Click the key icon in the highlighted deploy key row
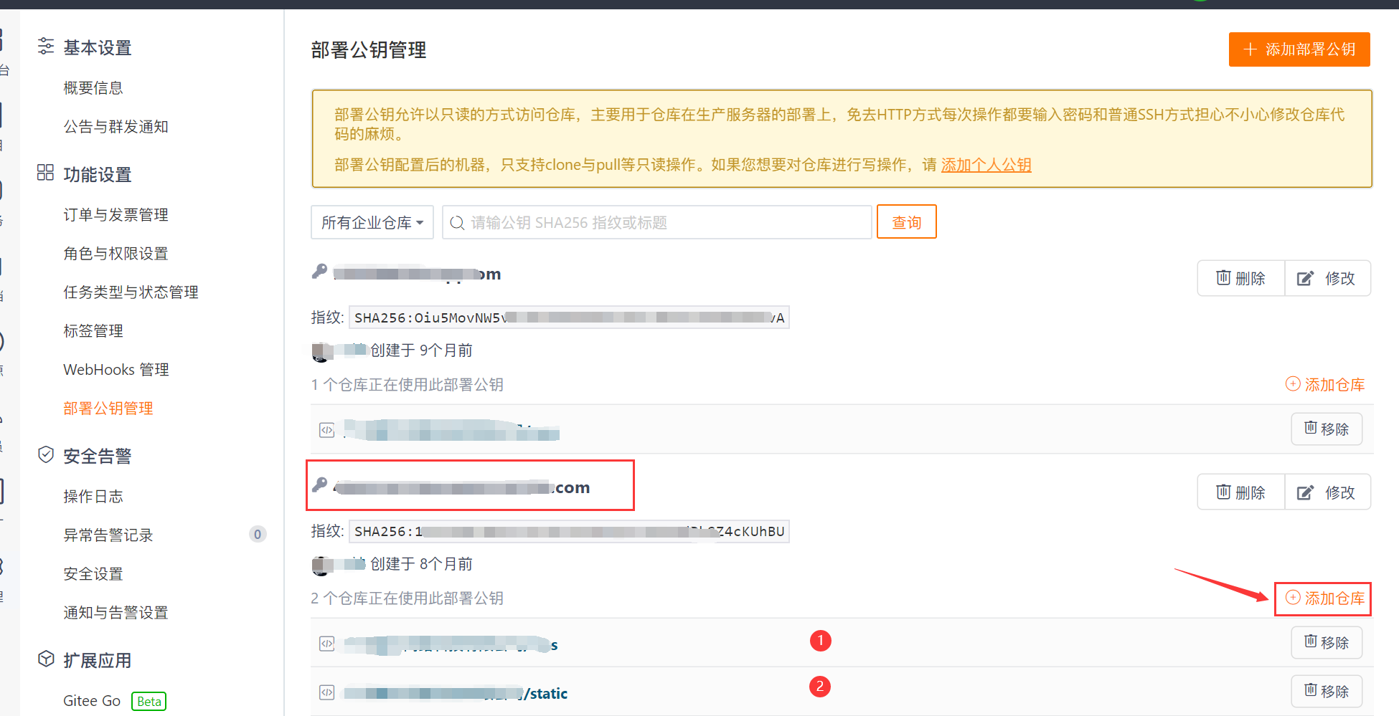1399x716 pixels. (x=320, y=485)
